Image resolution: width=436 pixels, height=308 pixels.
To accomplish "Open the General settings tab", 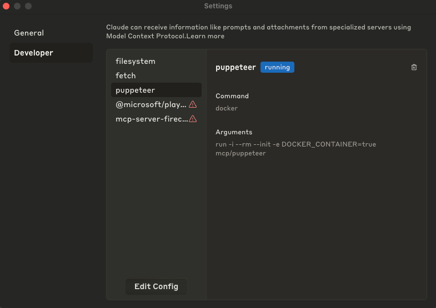I will click(x=51, y=33).
